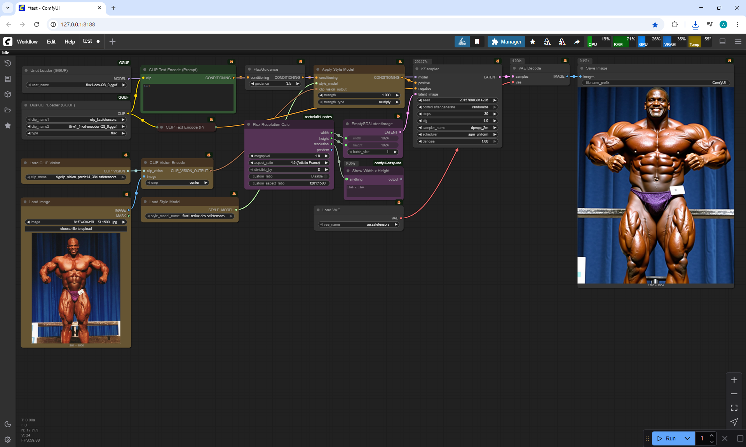Expand the Run button dropdown arrow
The height and width of the screenshot is (447, 746).
687,438
